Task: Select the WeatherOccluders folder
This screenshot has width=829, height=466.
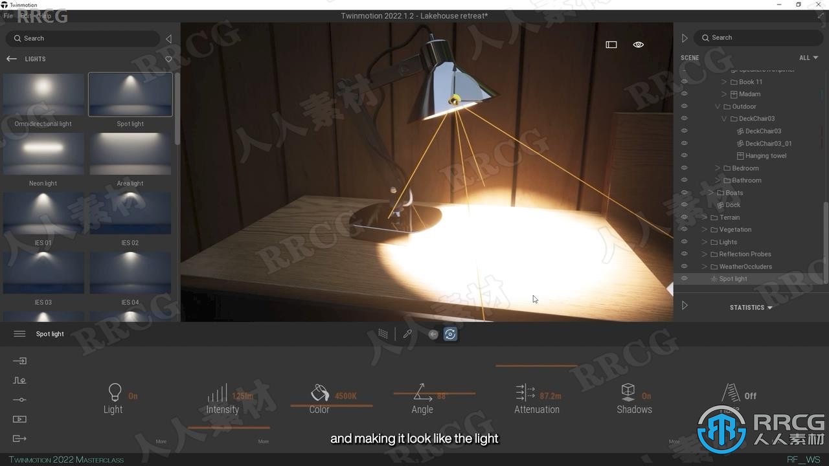Action: coord(745,267)
